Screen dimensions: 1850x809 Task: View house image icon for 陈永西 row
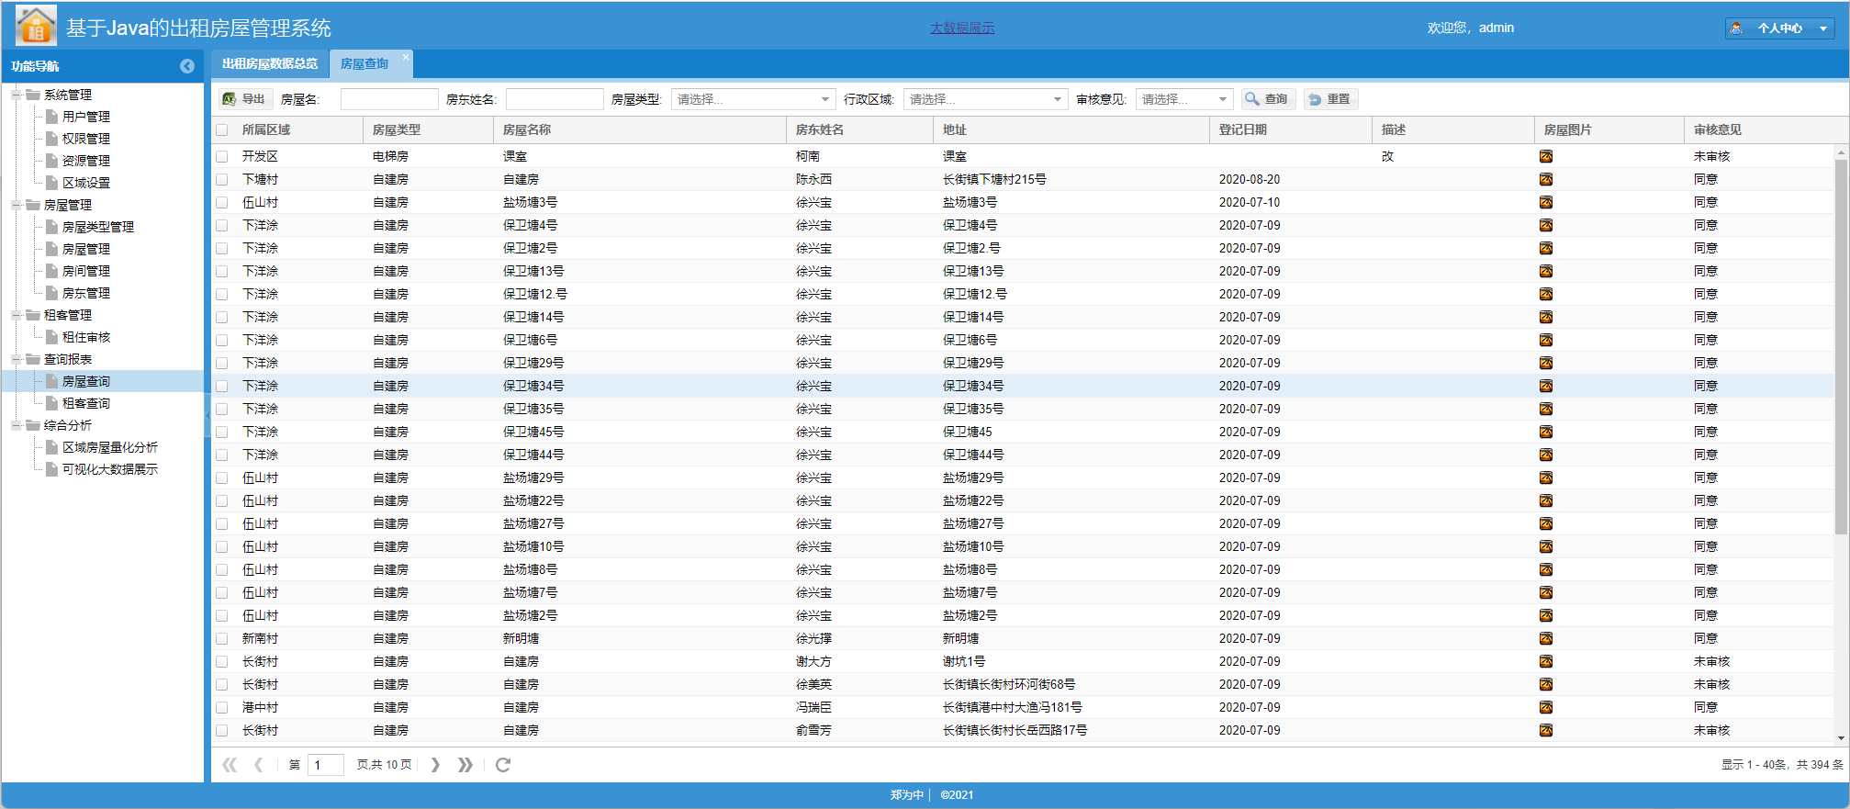tap(1546, 180)
